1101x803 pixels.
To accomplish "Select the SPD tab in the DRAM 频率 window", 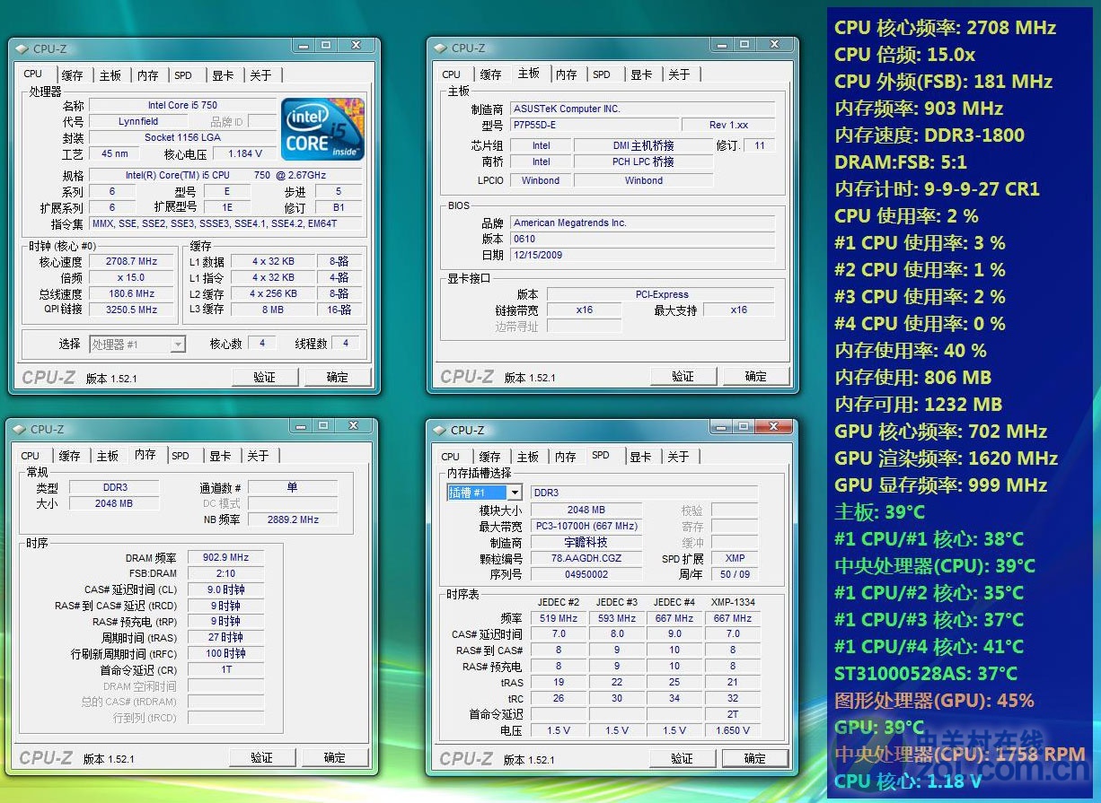I will tap(181, 456).
